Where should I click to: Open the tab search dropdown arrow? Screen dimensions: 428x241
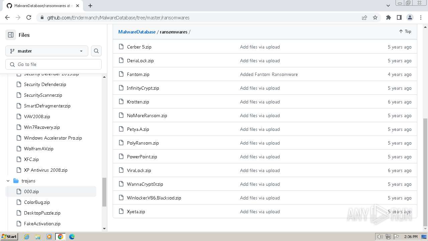pos(388,6)
